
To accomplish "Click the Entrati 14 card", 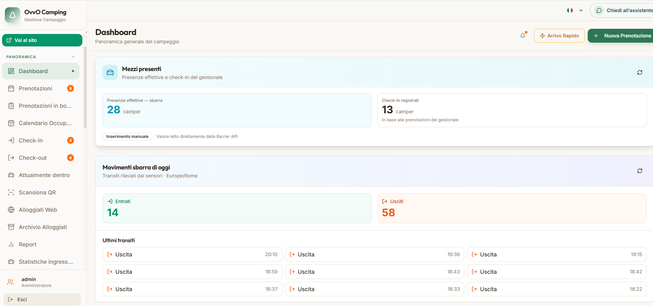I will point(237,208).
